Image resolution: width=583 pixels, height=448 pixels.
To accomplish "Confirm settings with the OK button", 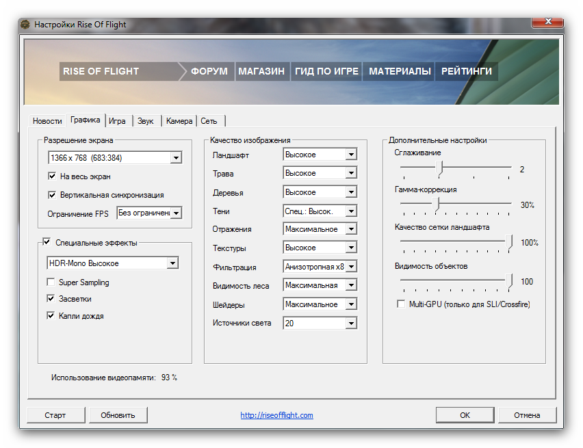I will [x=465, y=415].
